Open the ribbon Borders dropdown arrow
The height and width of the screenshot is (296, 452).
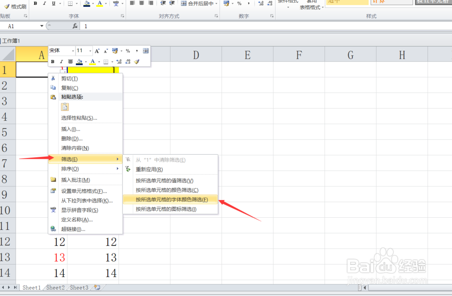[77, 4]
